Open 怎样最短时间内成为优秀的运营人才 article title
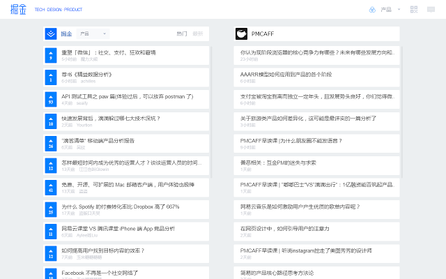The image size is (446, 279). click(x=132, y=163)
